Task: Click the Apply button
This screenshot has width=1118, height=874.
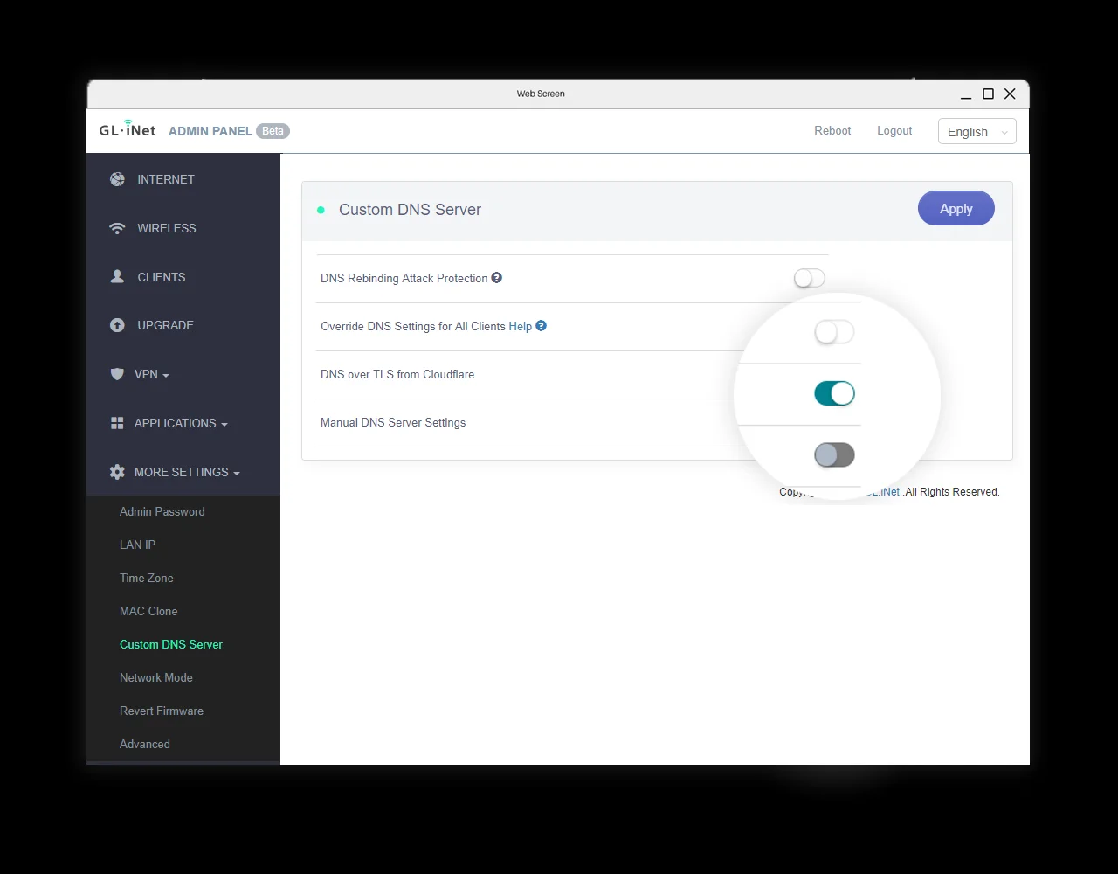Action: 956,208
